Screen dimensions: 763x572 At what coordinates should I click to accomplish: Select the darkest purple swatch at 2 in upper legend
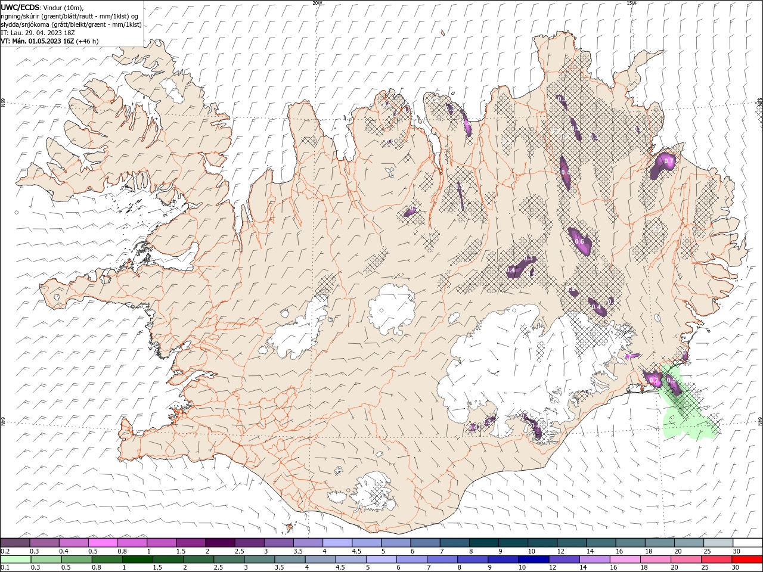click(220, 542)
